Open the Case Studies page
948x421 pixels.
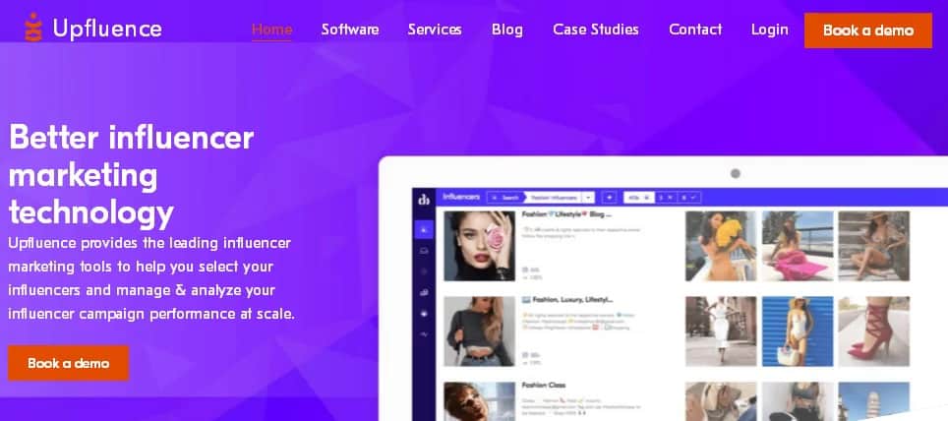596,30
